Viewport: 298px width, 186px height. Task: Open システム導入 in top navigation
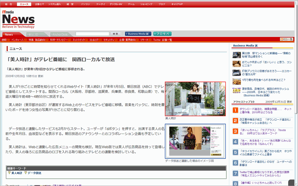55,4
